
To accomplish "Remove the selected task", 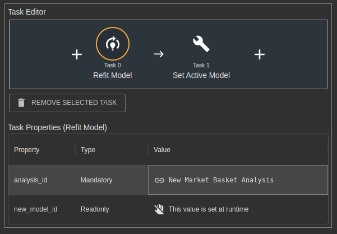I will (x=67, y=103).
